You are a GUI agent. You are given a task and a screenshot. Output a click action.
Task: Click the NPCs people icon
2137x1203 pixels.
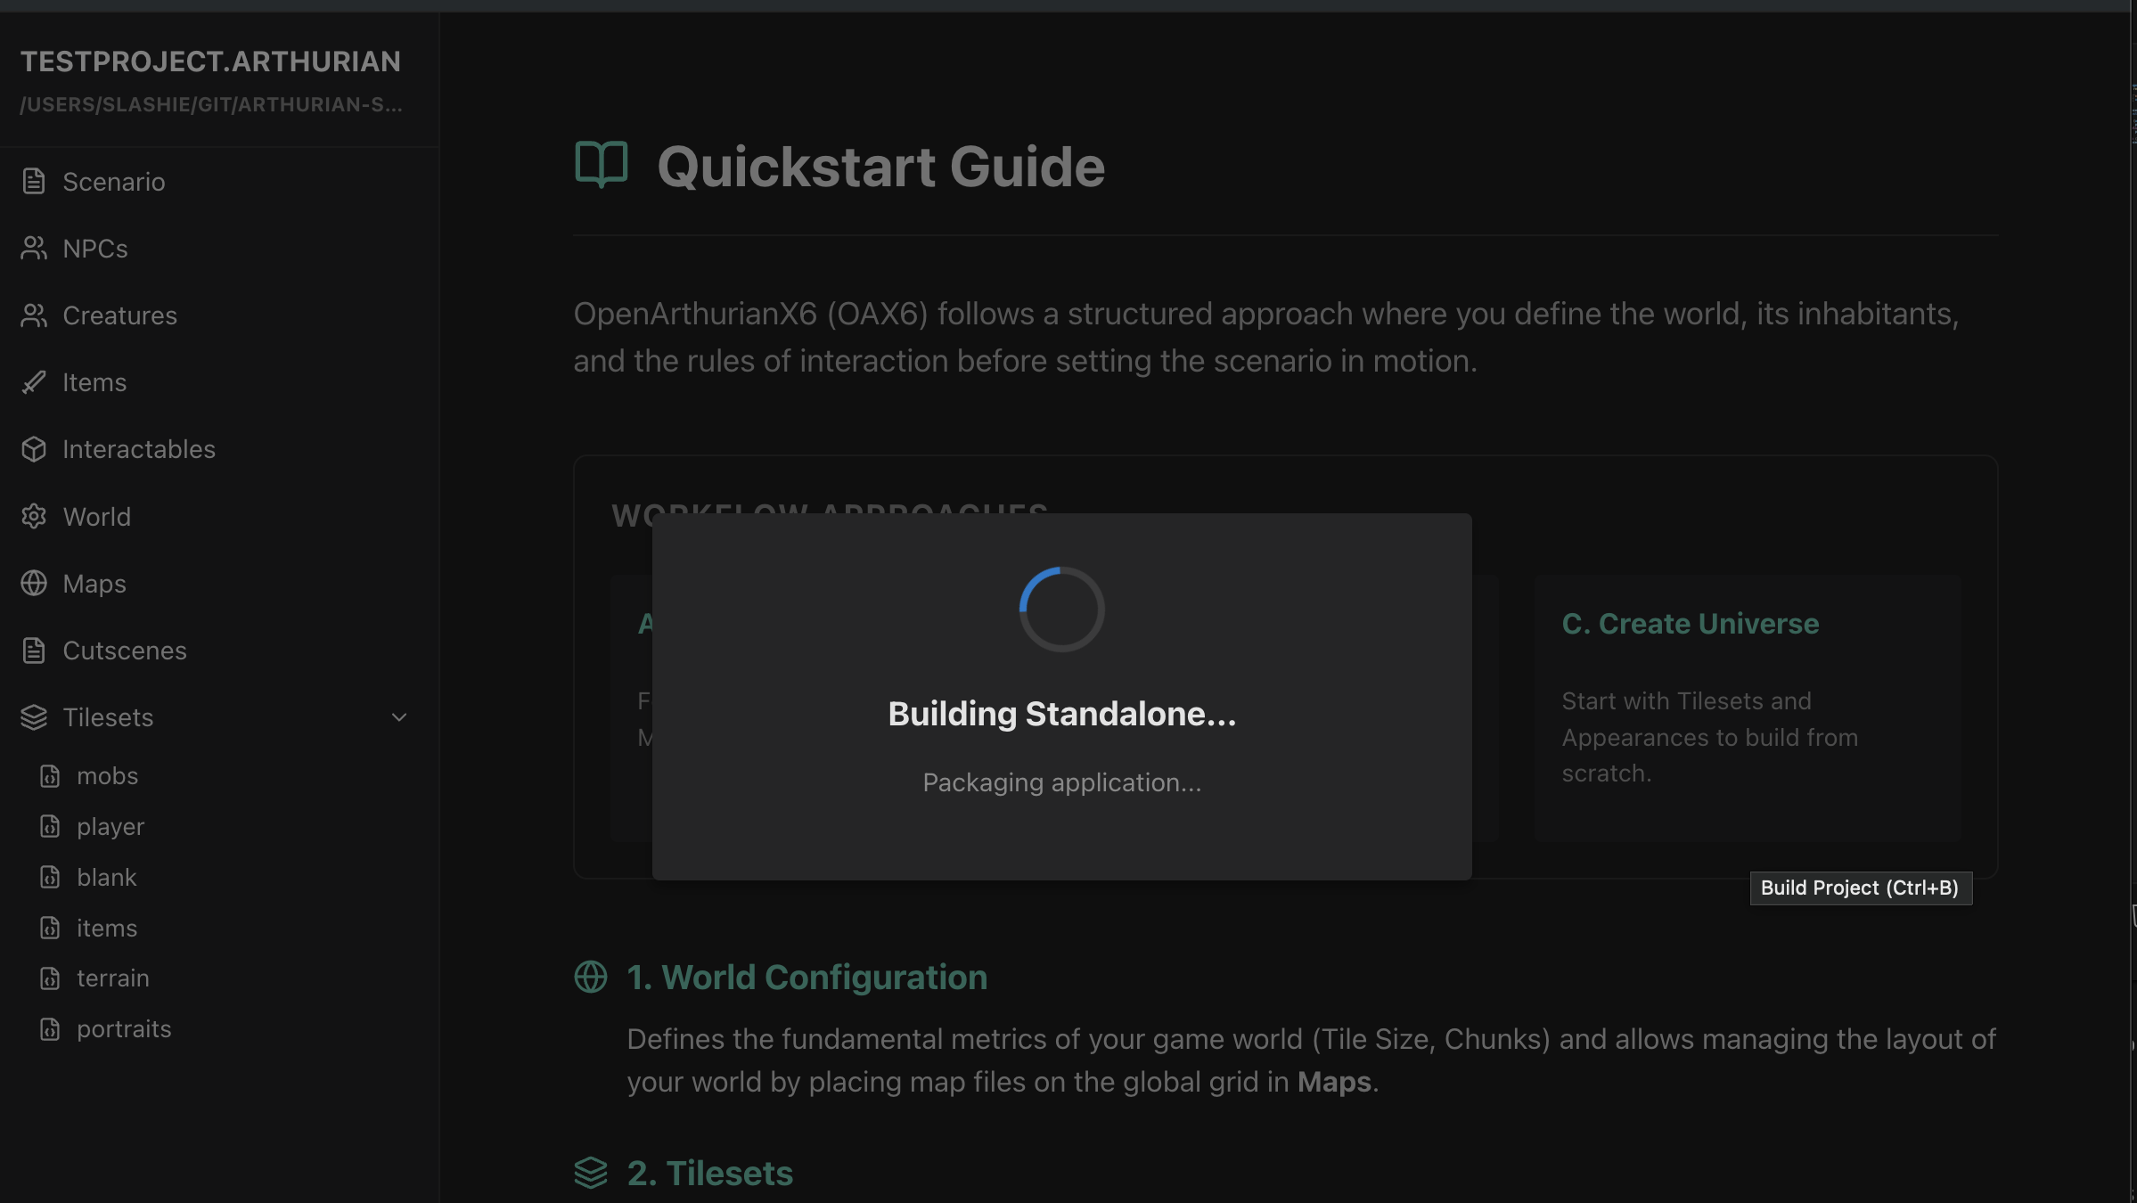(x=34, y=249)
